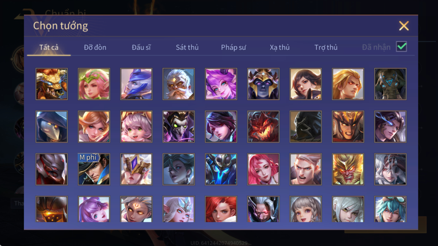Toggle the 'Đã nhận' checkbox
Image resolution: width=438 pixels, height=246 pixels.
(x=401, y=47)
